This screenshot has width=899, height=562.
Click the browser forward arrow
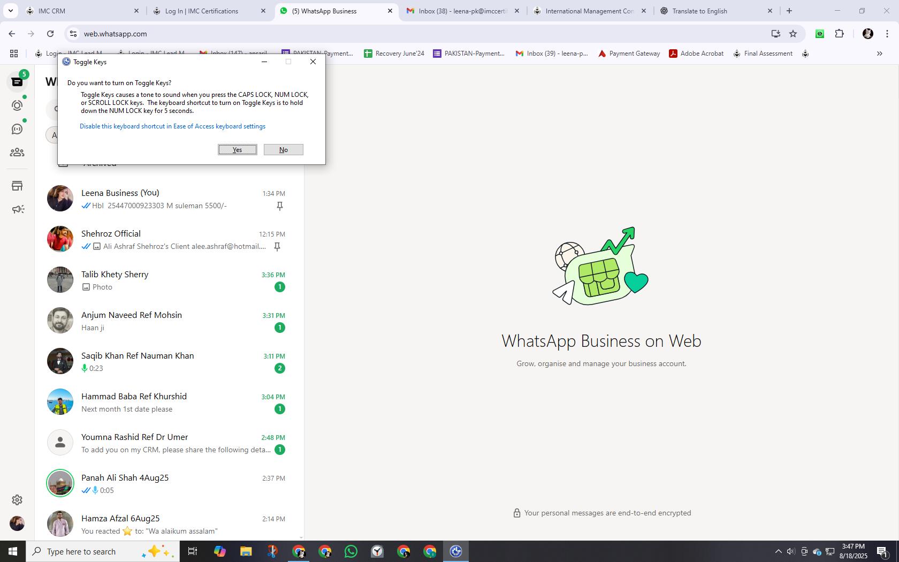pyautogui.click(x=31, y=34)
